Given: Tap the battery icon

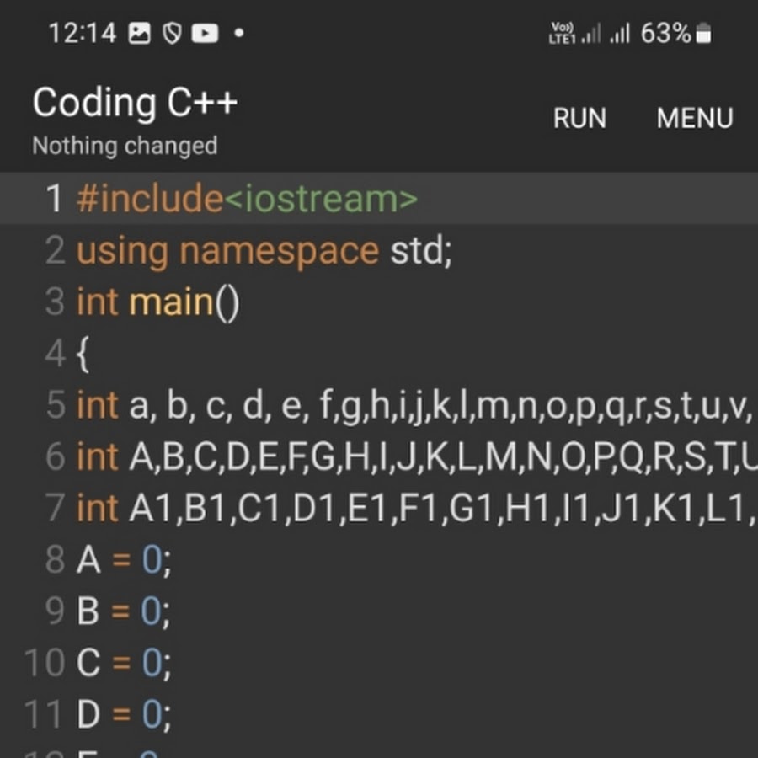Looking at the screenshot, I should tap(703, 34).
